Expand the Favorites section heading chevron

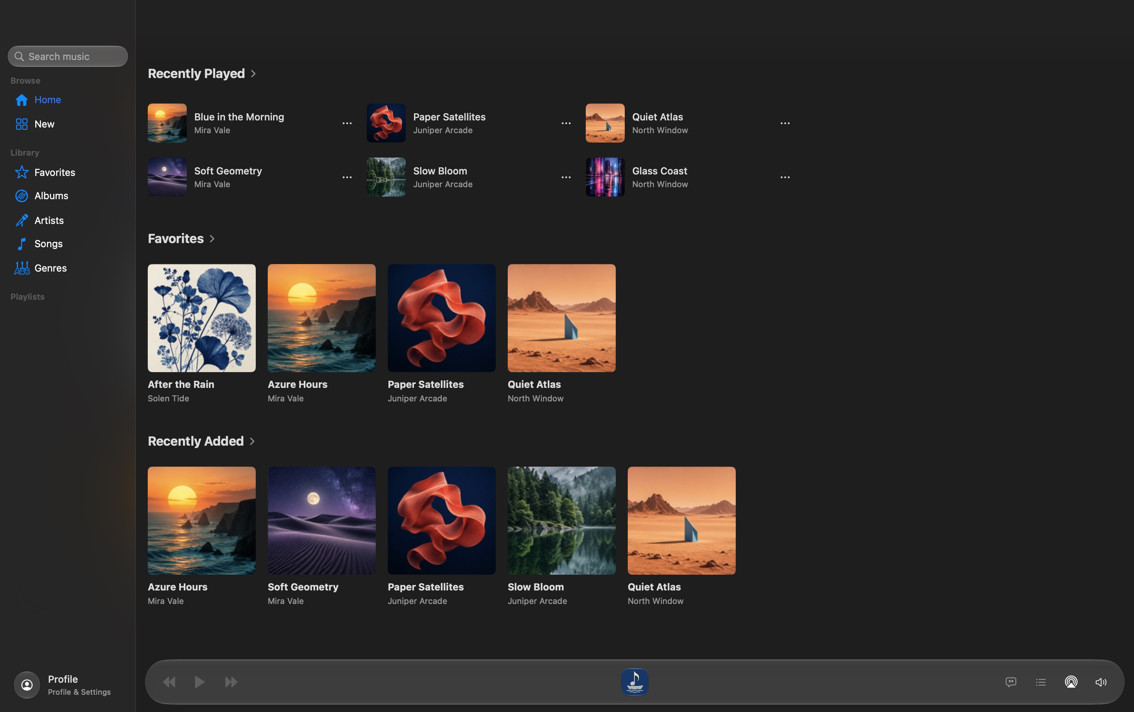coord(212,239)
